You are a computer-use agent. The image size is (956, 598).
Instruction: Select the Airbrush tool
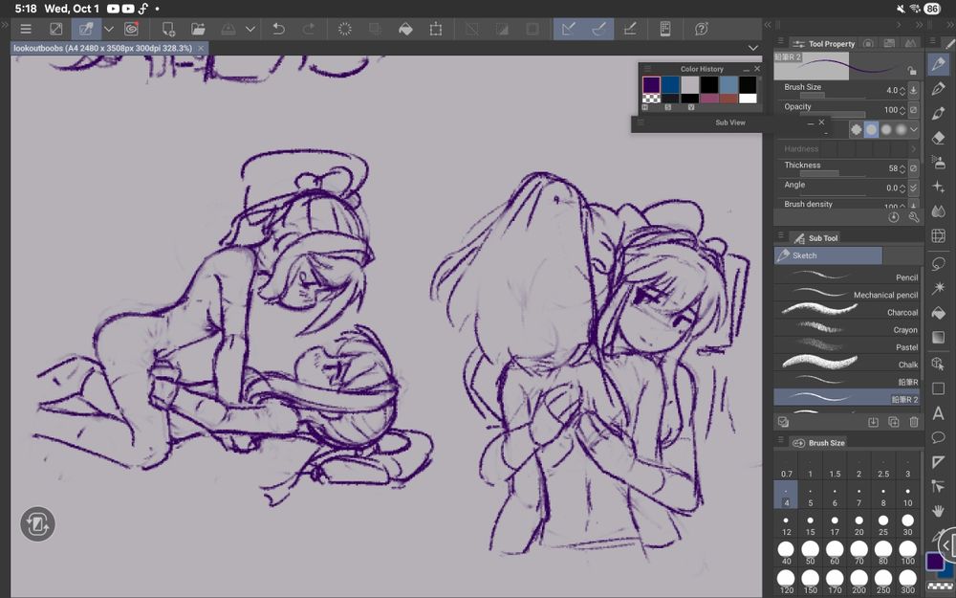(939, 163)
